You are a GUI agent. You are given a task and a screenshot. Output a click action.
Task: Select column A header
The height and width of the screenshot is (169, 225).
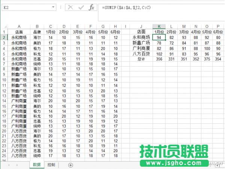click(19, 26)
